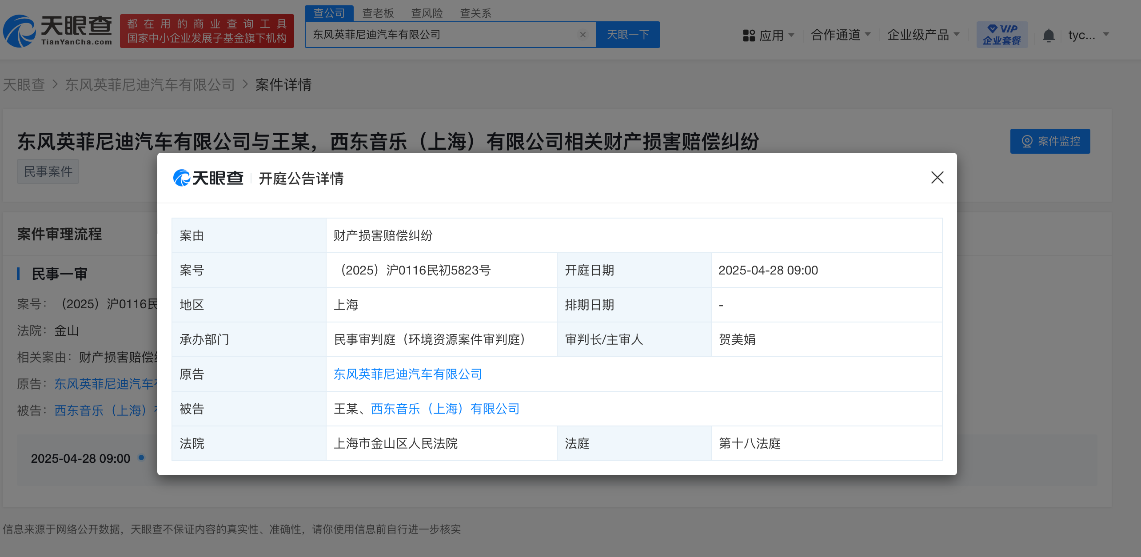Open 原告 company link in background page
1141x557 pixels.
point(106,384)
